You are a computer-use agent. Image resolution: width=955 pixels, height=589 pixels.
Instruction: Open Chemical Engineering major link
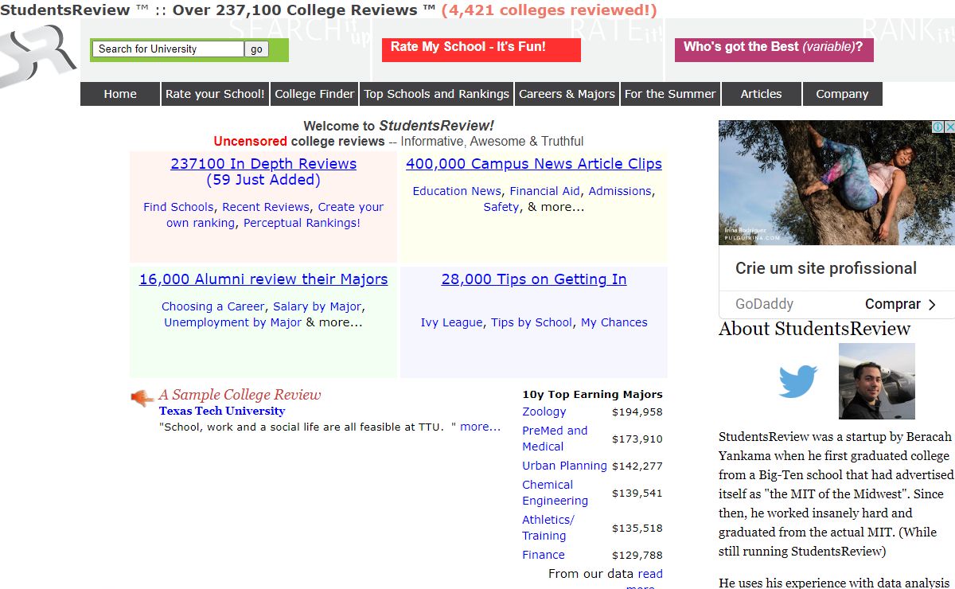click(x=555, y=493)
